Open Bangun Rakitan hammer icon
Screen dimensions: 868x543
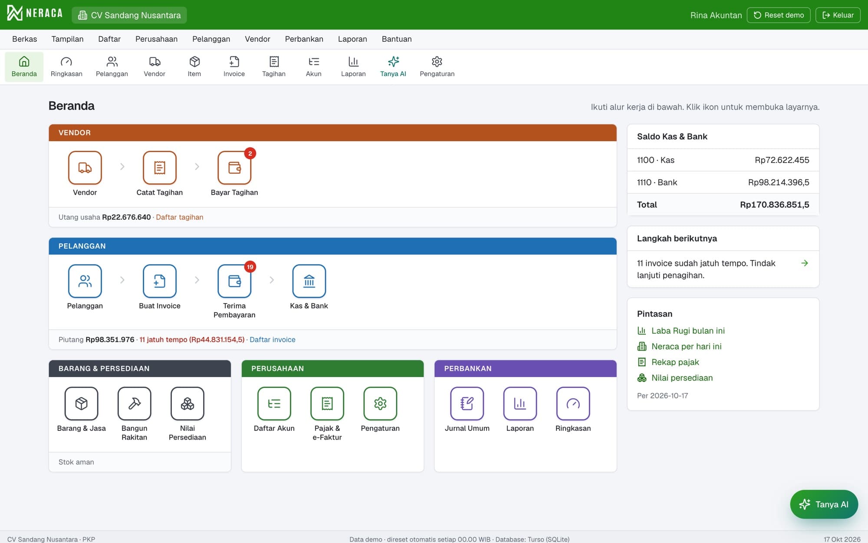click(134, 404)
